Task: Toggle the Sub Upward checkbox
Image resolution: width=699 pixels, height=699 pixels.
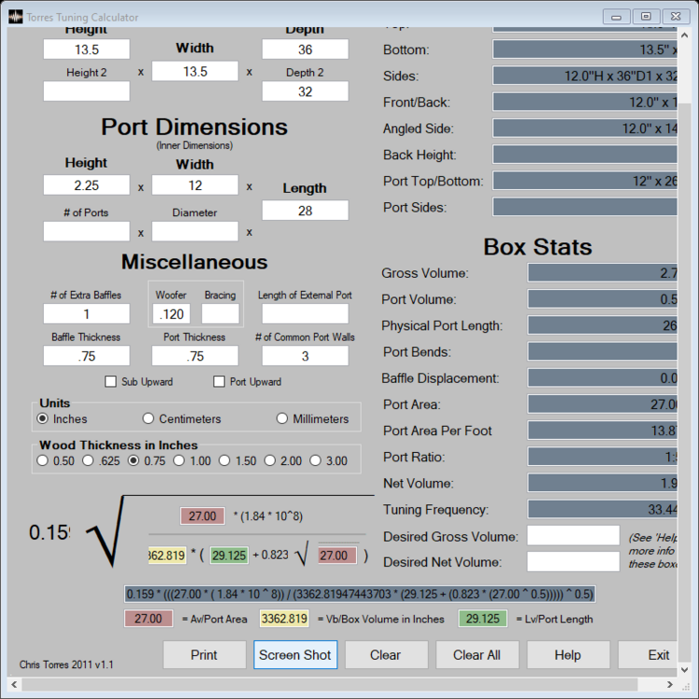Action: (x=111, y=381)
